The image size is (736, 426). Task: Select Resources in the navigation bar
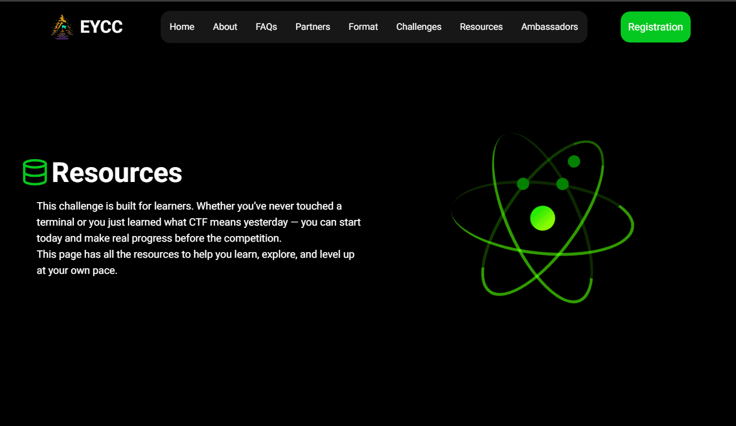[481, 27]
